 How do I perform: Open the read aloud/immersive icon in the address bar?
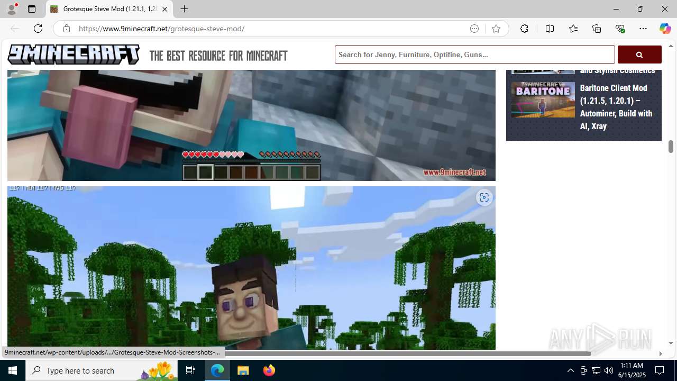click(474, 29)
